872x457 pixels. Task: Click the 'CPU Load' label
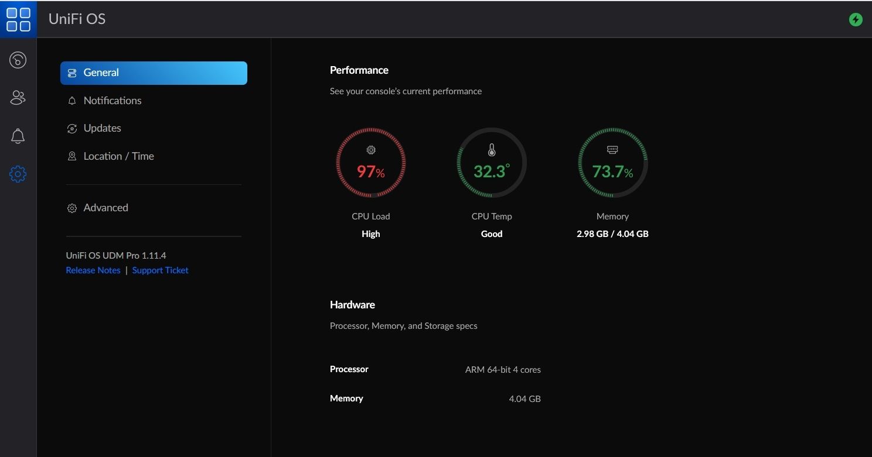point(371,217)
